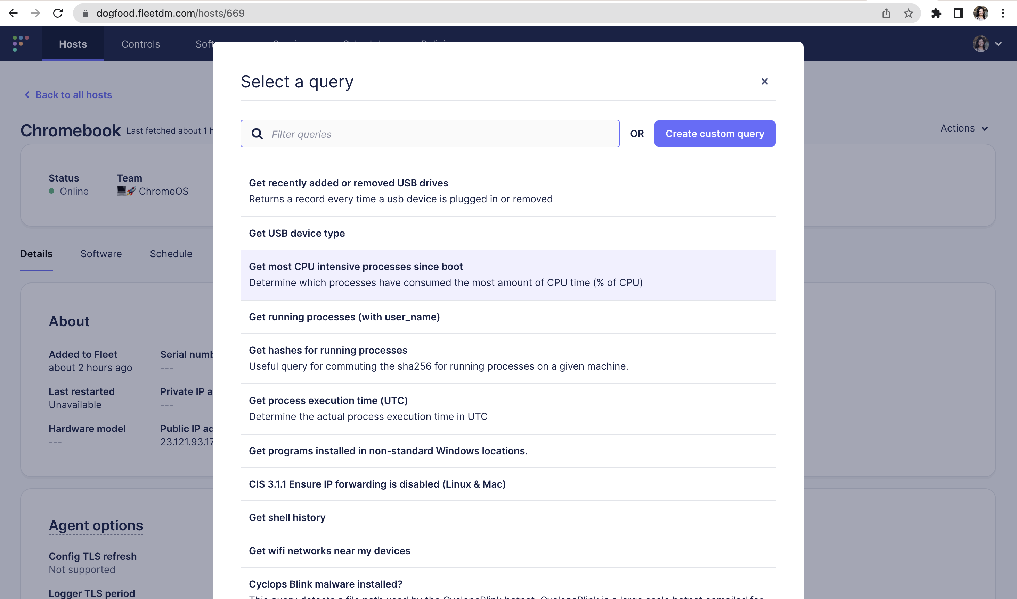This screenshot has height=599, width=1017.
Task: Click the share icon in the address bar
Action: pyautogui.click(x=886, y=13)
